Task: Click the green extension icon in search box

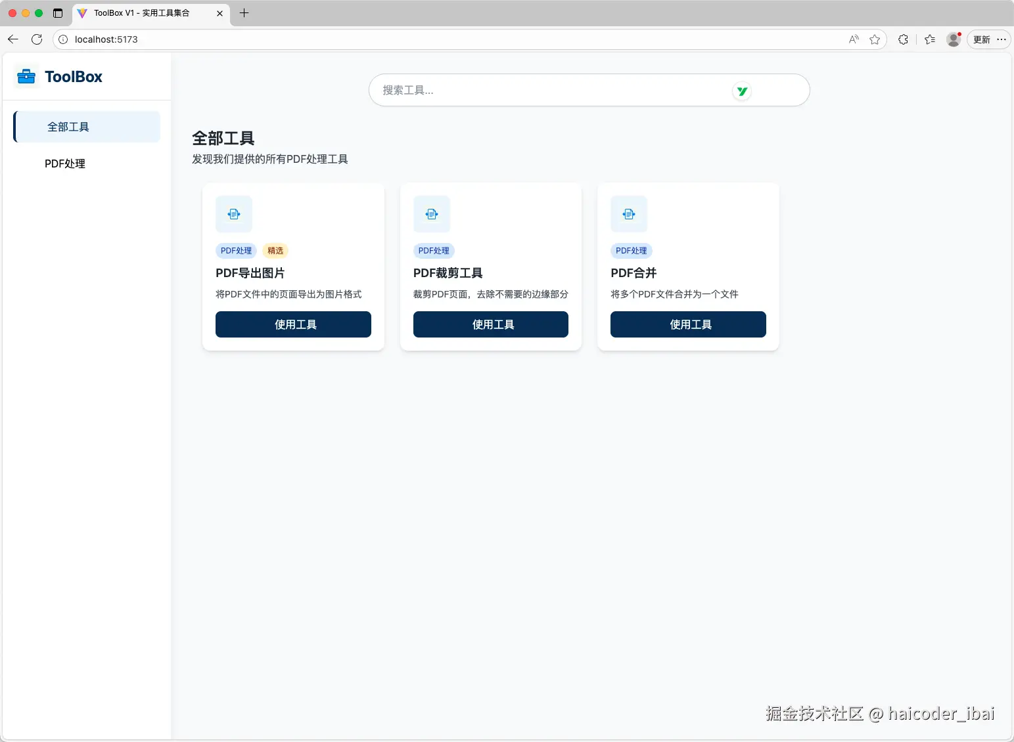Action: click(742, 91)
